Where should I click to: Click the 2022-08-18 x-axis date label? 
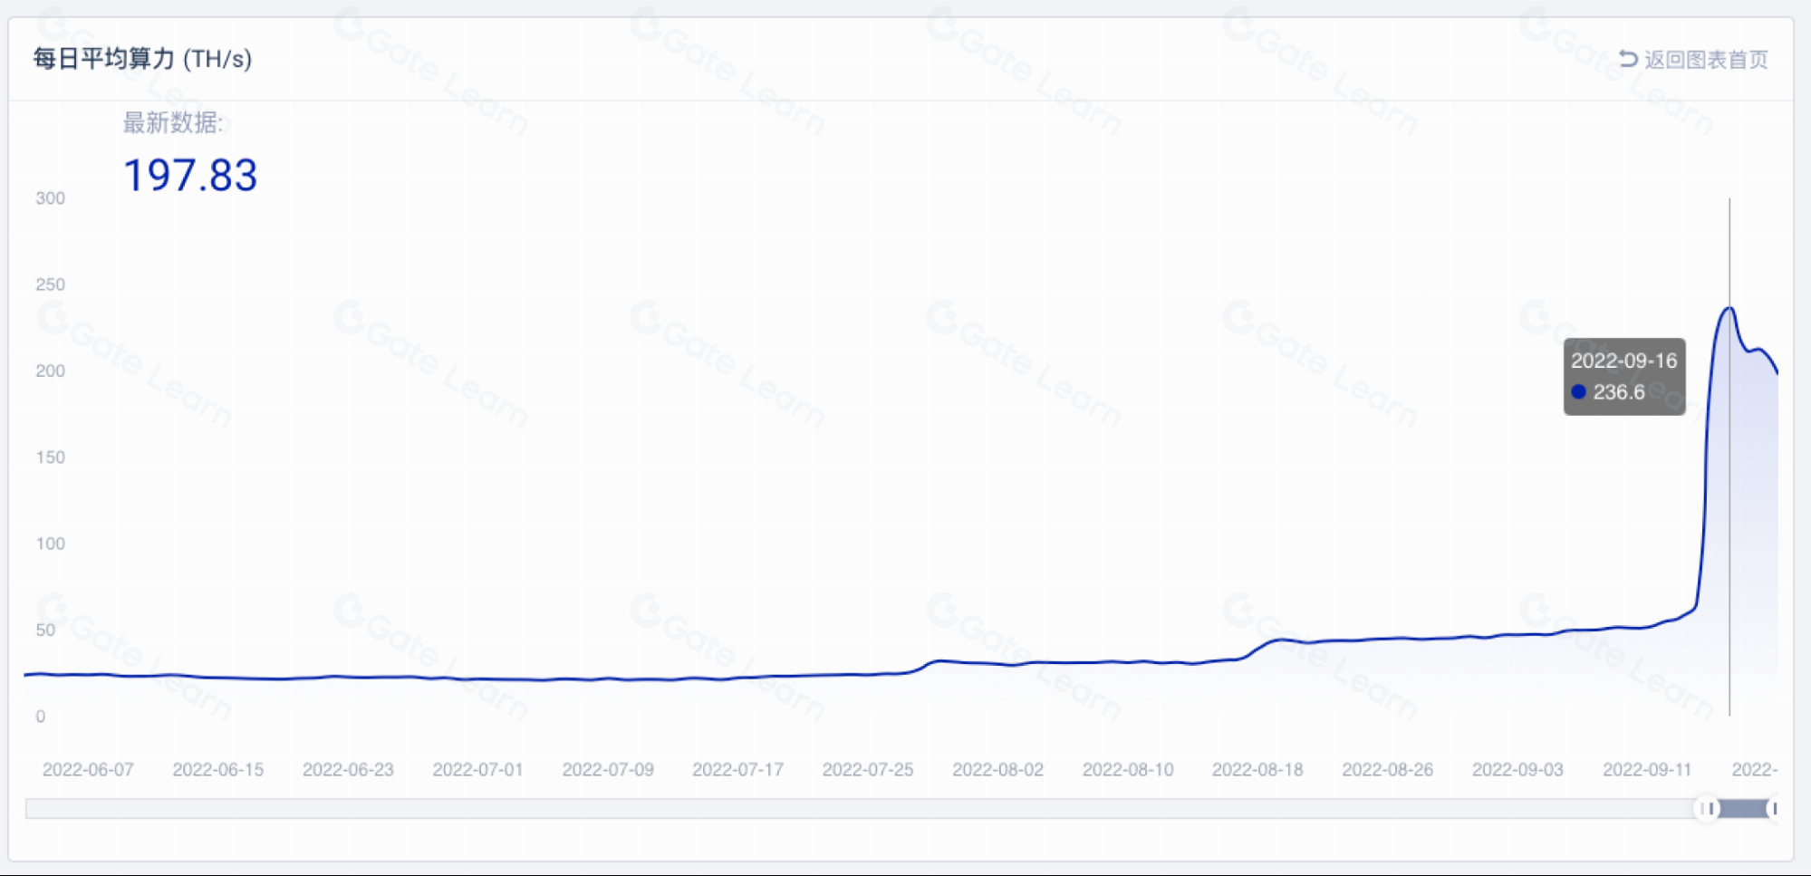(x=1257, y=769)
